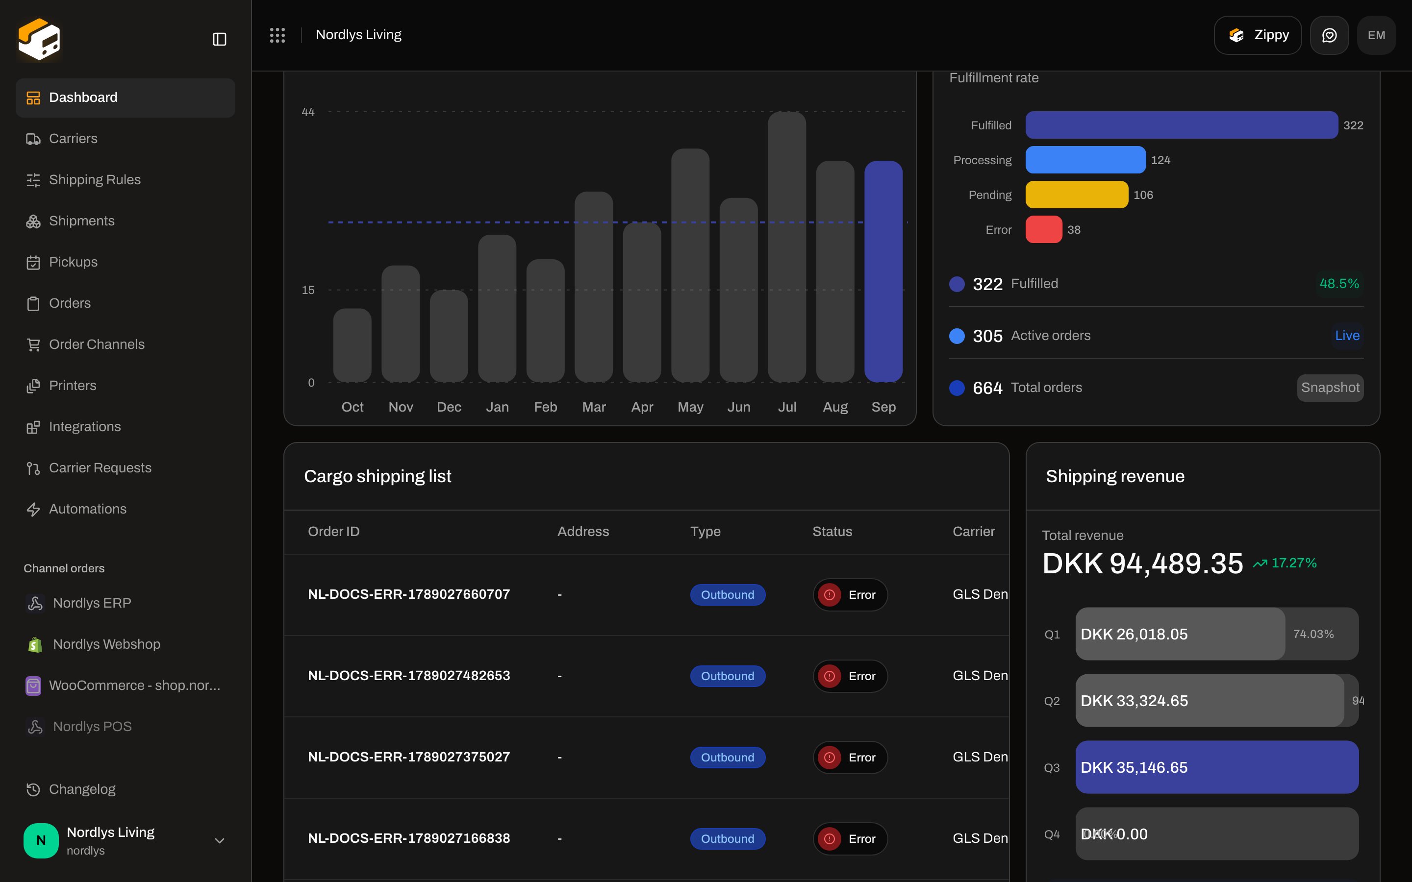
Task: Click the Order ID column header
Action: tap(334, 532)
